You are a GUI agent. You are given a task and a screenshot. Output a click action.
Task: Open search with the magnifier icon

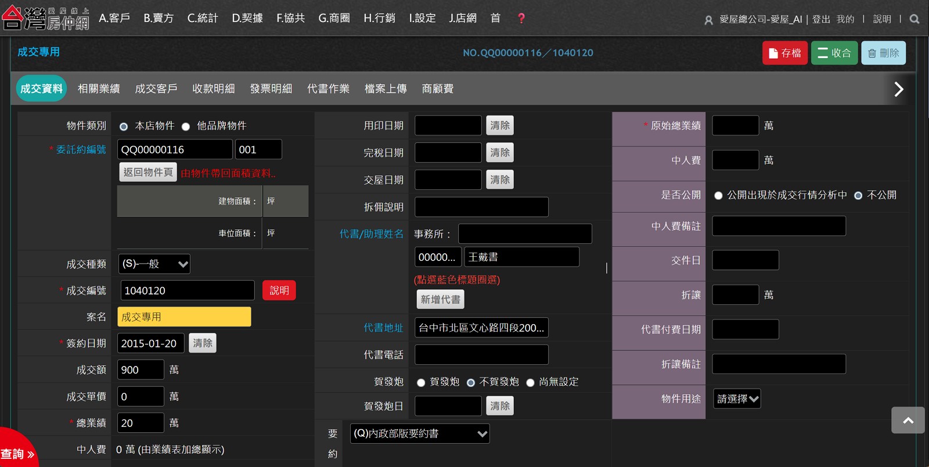[914, 19]
